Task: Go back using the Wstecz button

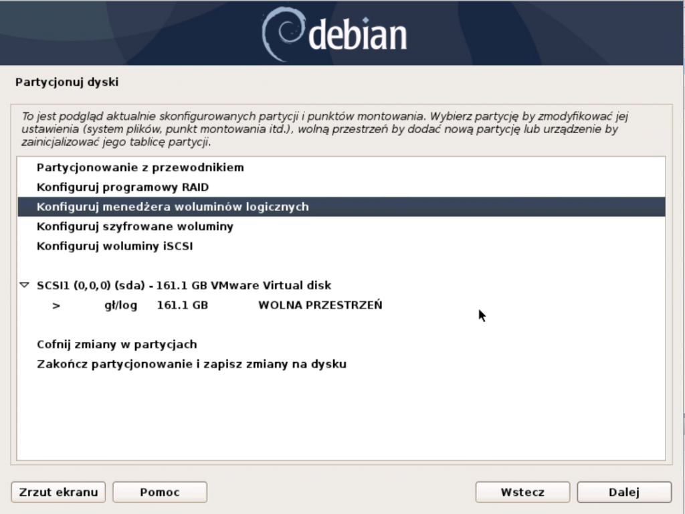Action: pyautogui.click(x=522, y=492)
